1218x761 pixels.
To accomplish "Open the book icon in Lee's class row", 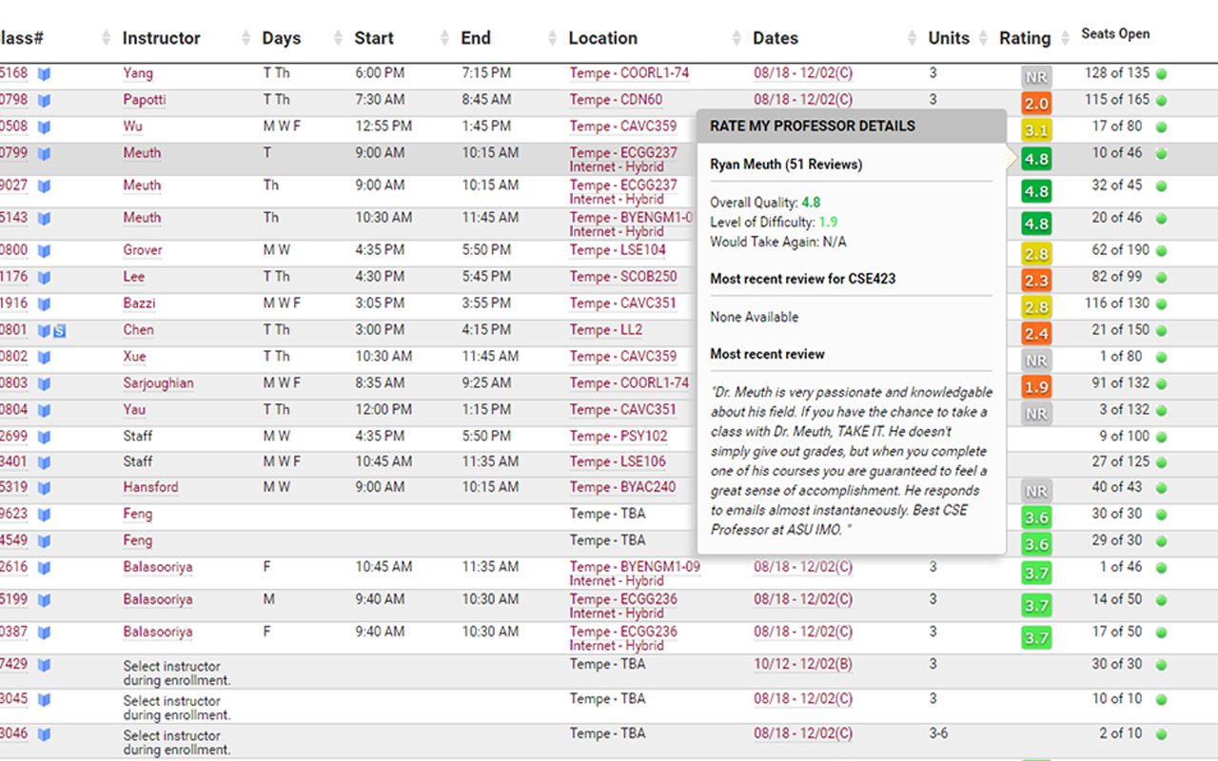I will coord(44,278).
